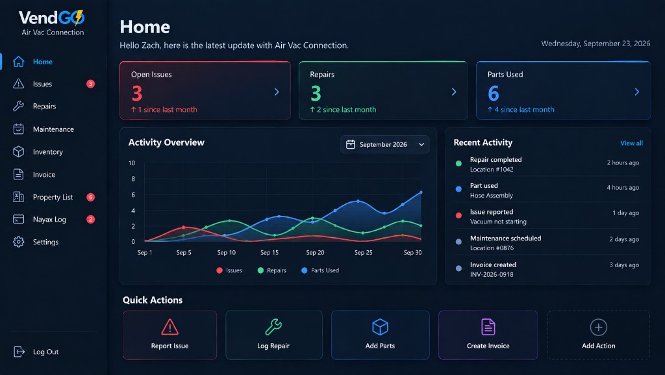Open Maintenance in sidebar
The height and width of the screenshot is (375, 665).
(x=53, y=129)
